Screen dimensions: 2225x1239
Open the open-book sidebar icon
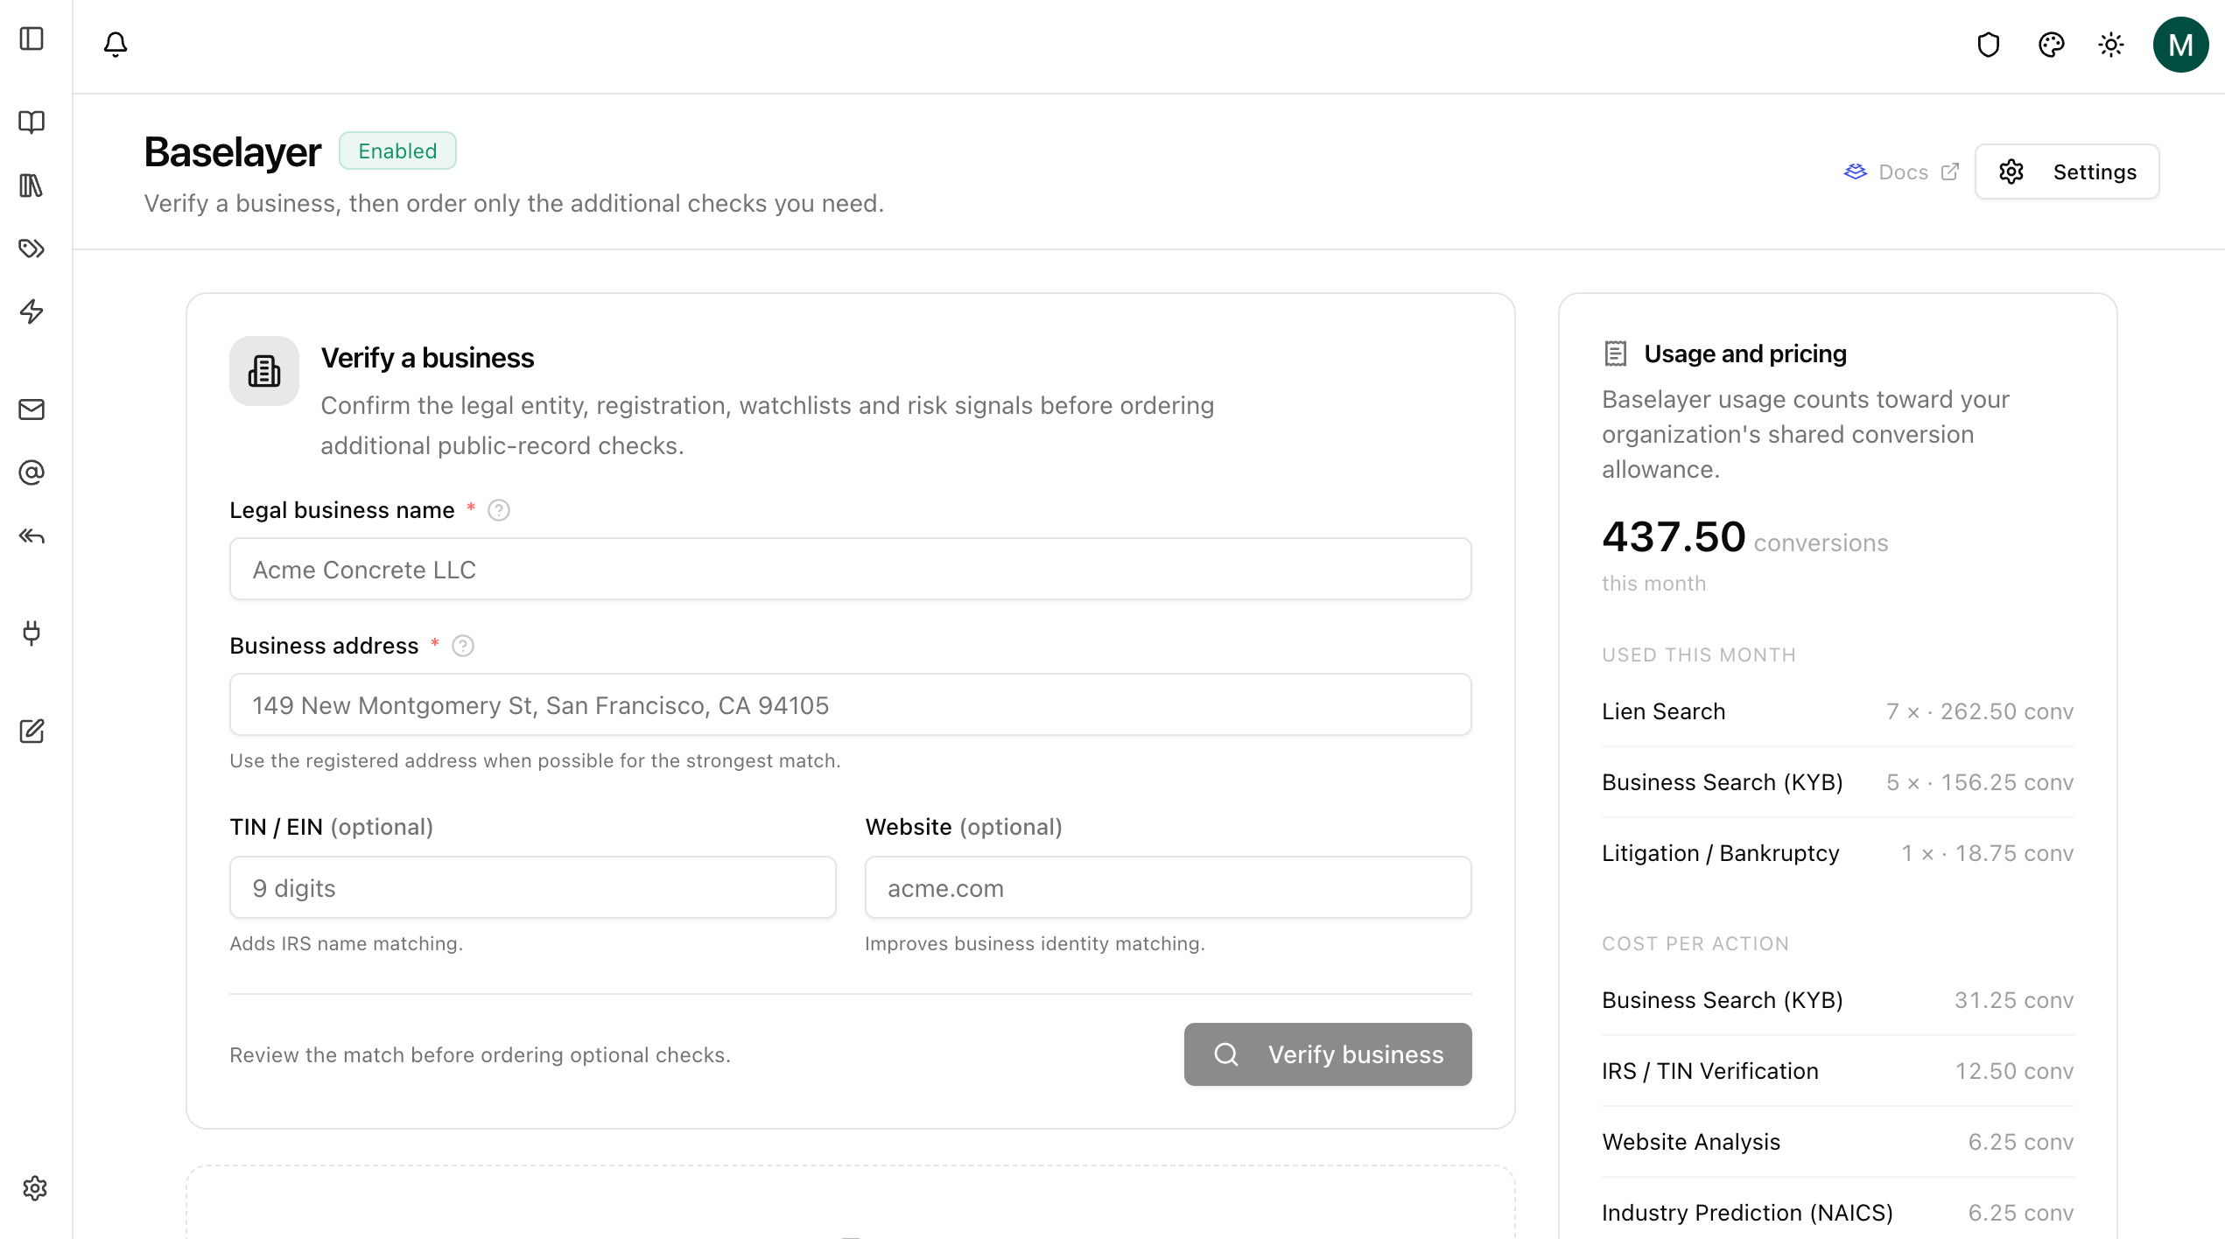[32, 122]
